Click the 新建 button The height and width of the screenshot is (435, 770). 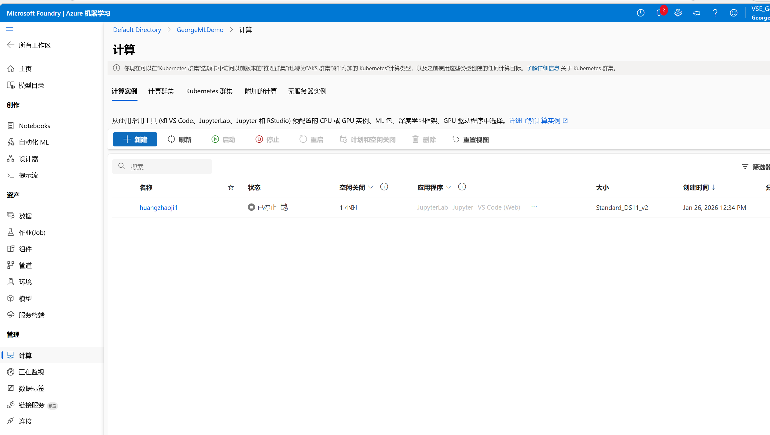135,139
